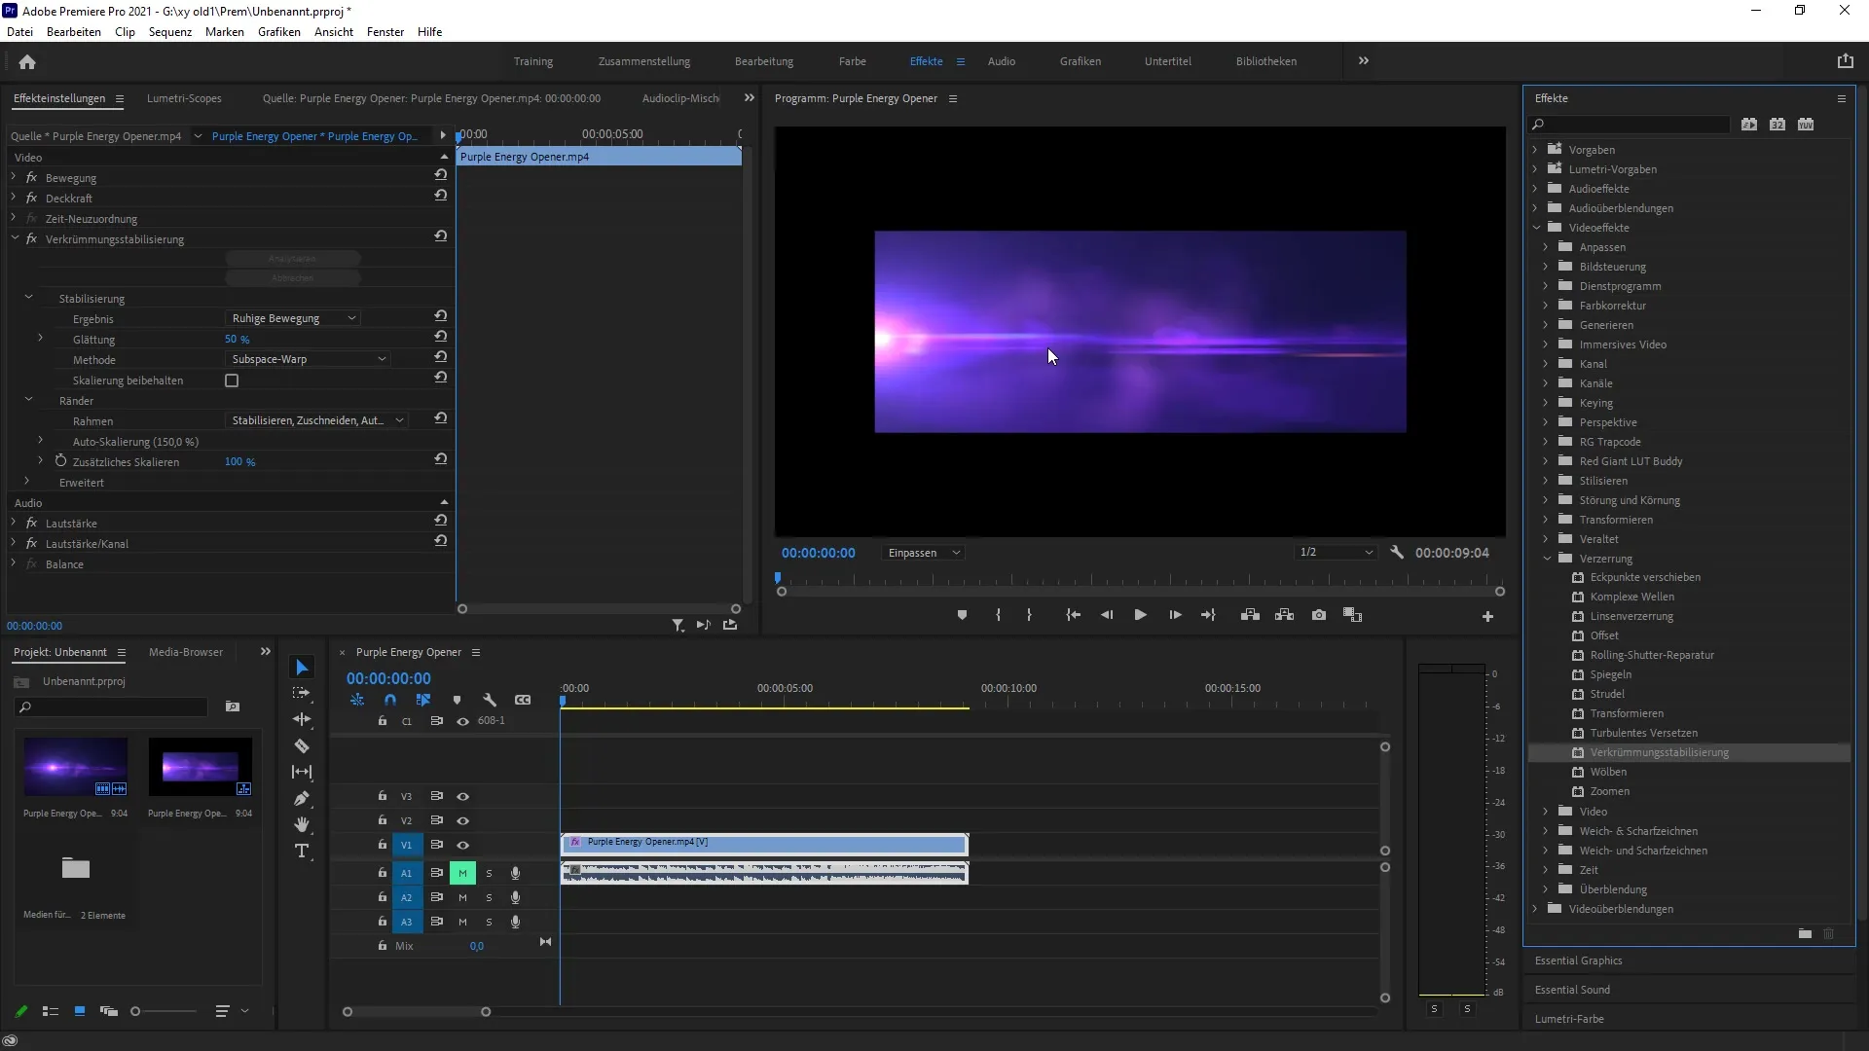Toggle lock on track V1
Viewport: 1869px width, 1051px height.
pyautogui.click(x=383, y=844)
